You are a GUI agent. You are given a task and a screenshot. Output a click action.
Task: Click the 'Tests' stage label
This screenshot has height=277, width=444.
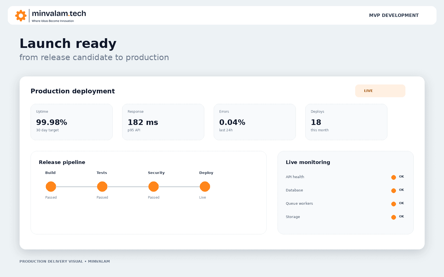pyautogui.click(x=102, y=173)
